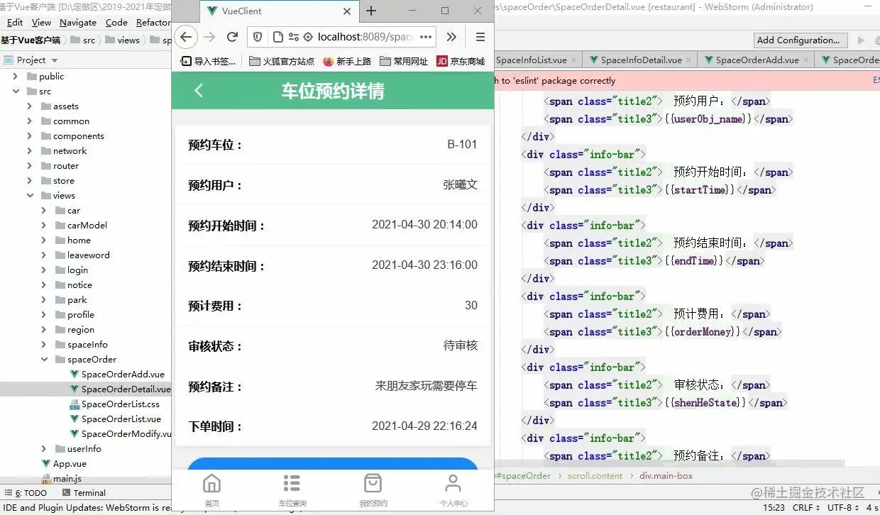Click the UTF-8 encoding status
880x515 pixels.
[842, 508]
